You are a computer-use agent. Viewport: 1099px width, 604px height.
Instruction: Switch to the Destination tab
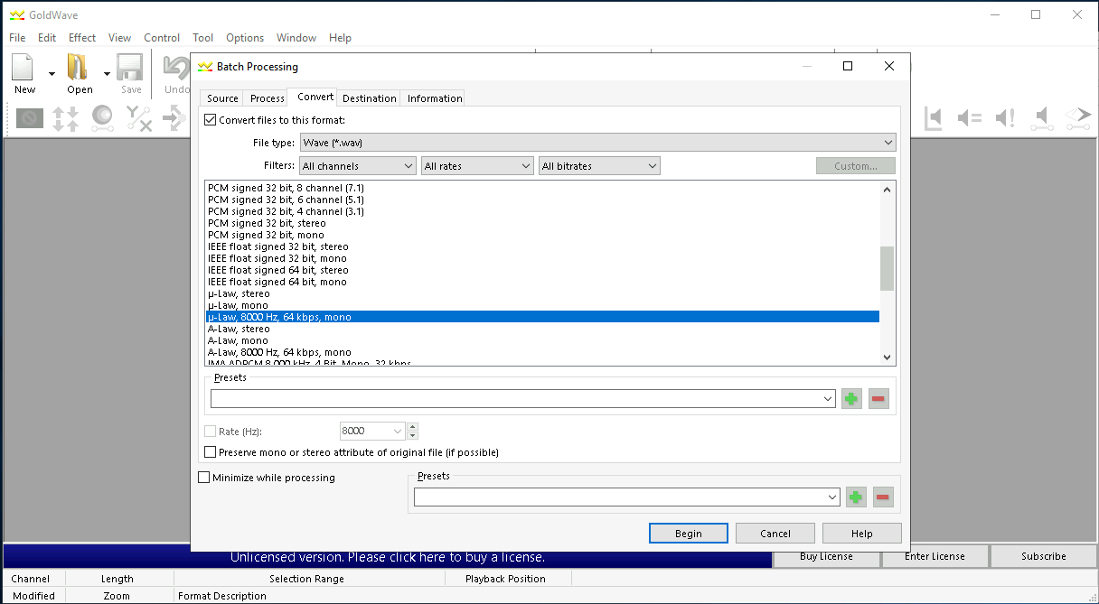[369, 98]
